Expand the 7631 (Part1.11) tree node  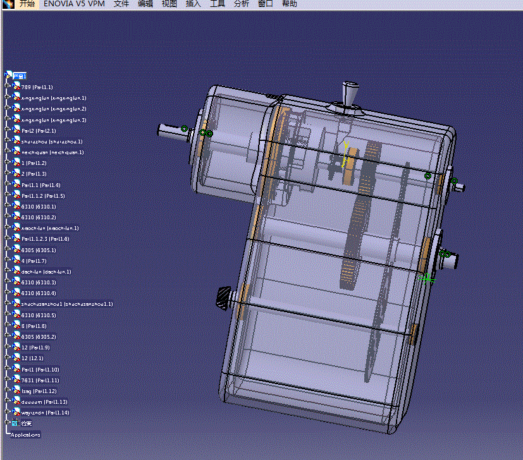(x=7, y=378)
